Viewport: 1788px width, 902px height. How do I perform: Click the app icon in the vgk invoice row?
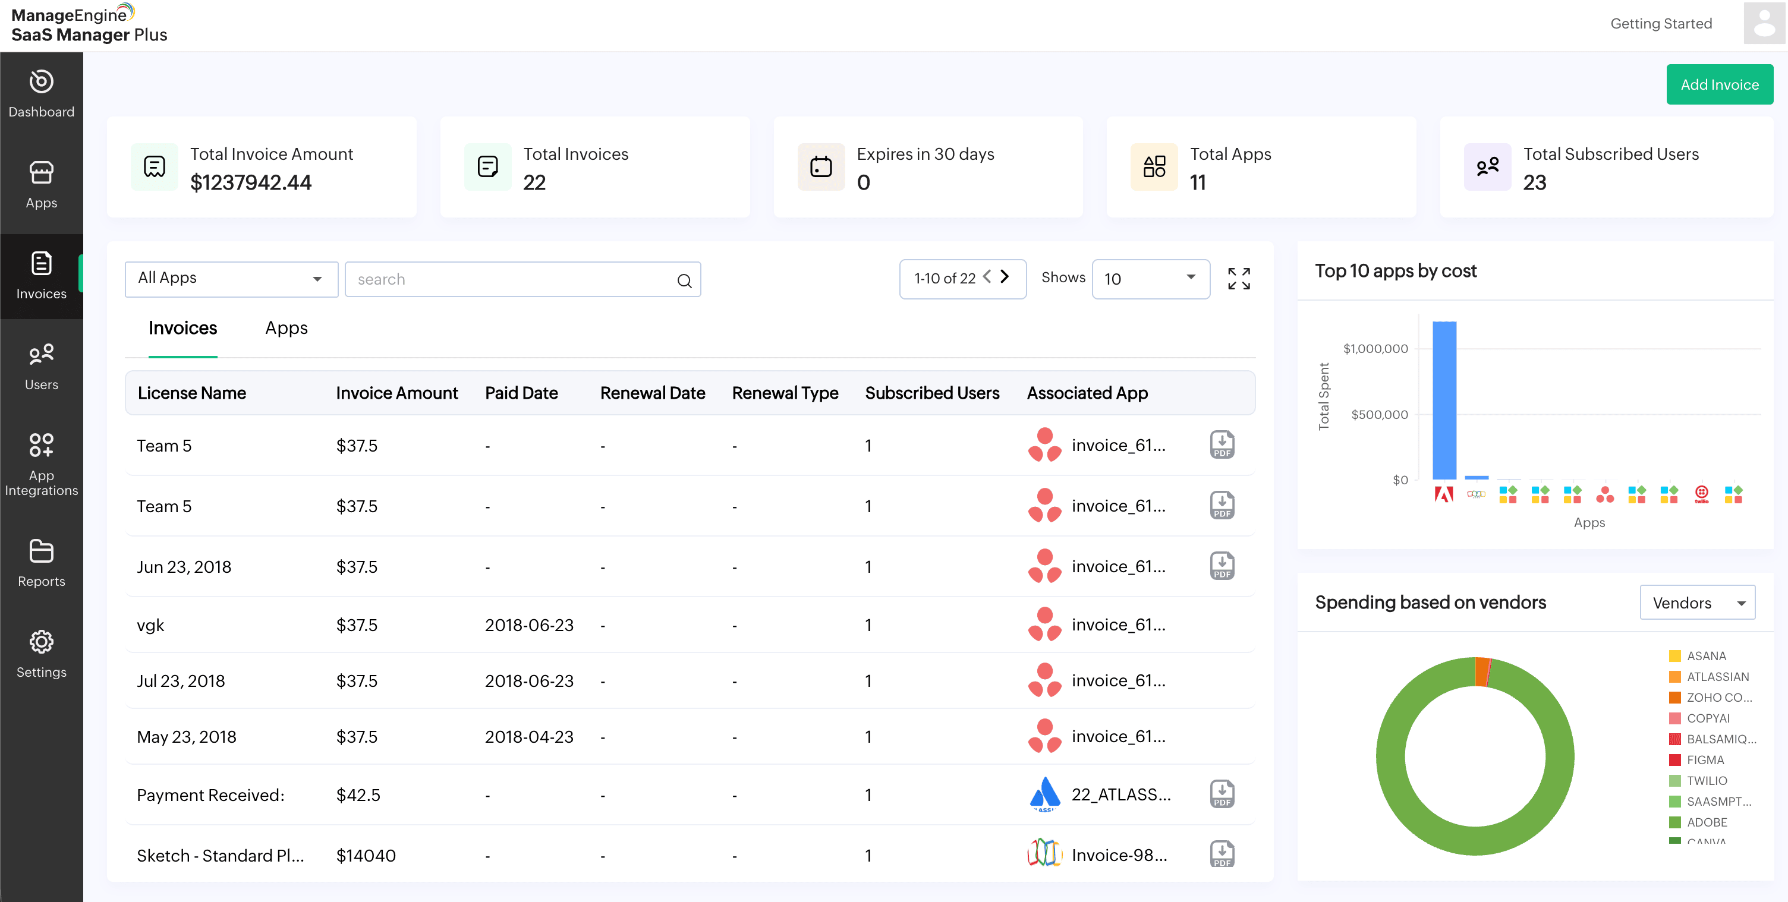coord(1044,625)
